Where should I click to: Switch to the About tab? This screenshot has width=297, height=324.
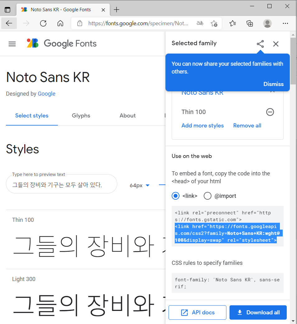pyautogui.click(x=128, y=116)
